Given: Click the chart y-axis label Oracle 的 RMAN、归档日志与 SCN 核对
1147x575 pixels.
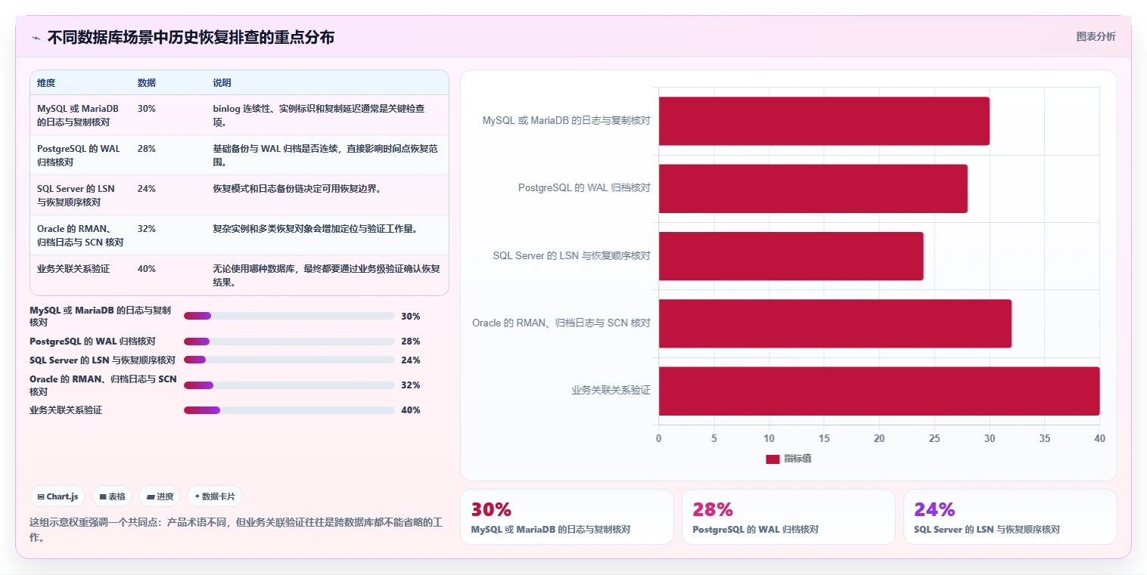Looking at the screenshot, I should 561,323.
